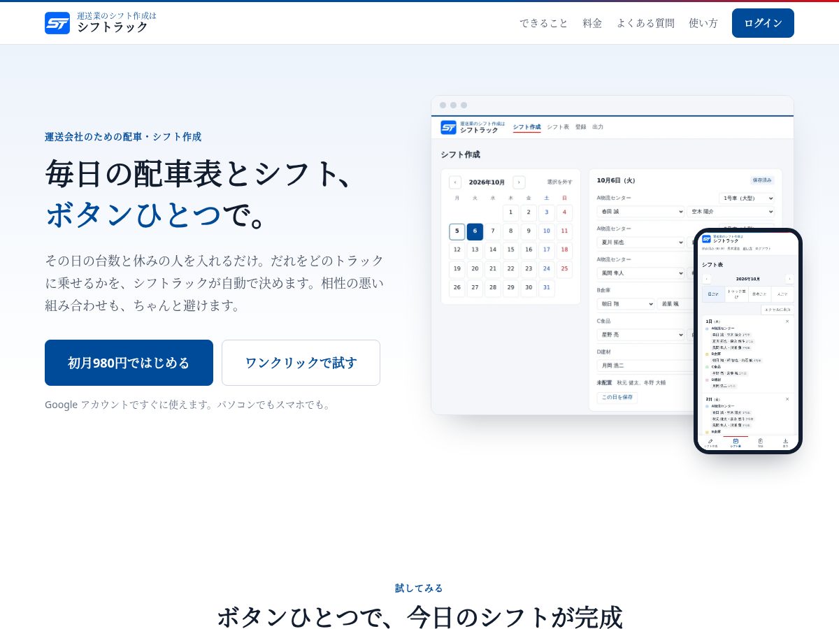The image size is (839, 629).
Task: Open the 使い方 navigation link
Action: [703, 23]
